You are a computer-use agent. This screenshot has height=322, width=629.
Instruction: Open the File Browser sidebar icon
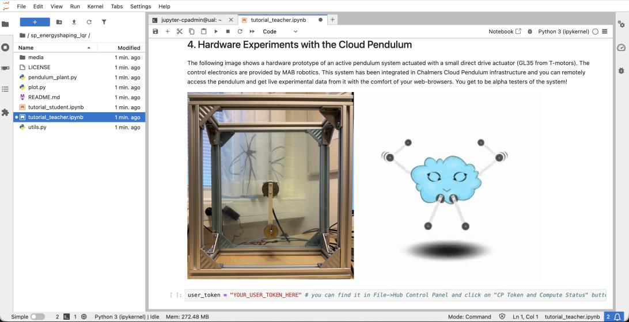[5, 24]
